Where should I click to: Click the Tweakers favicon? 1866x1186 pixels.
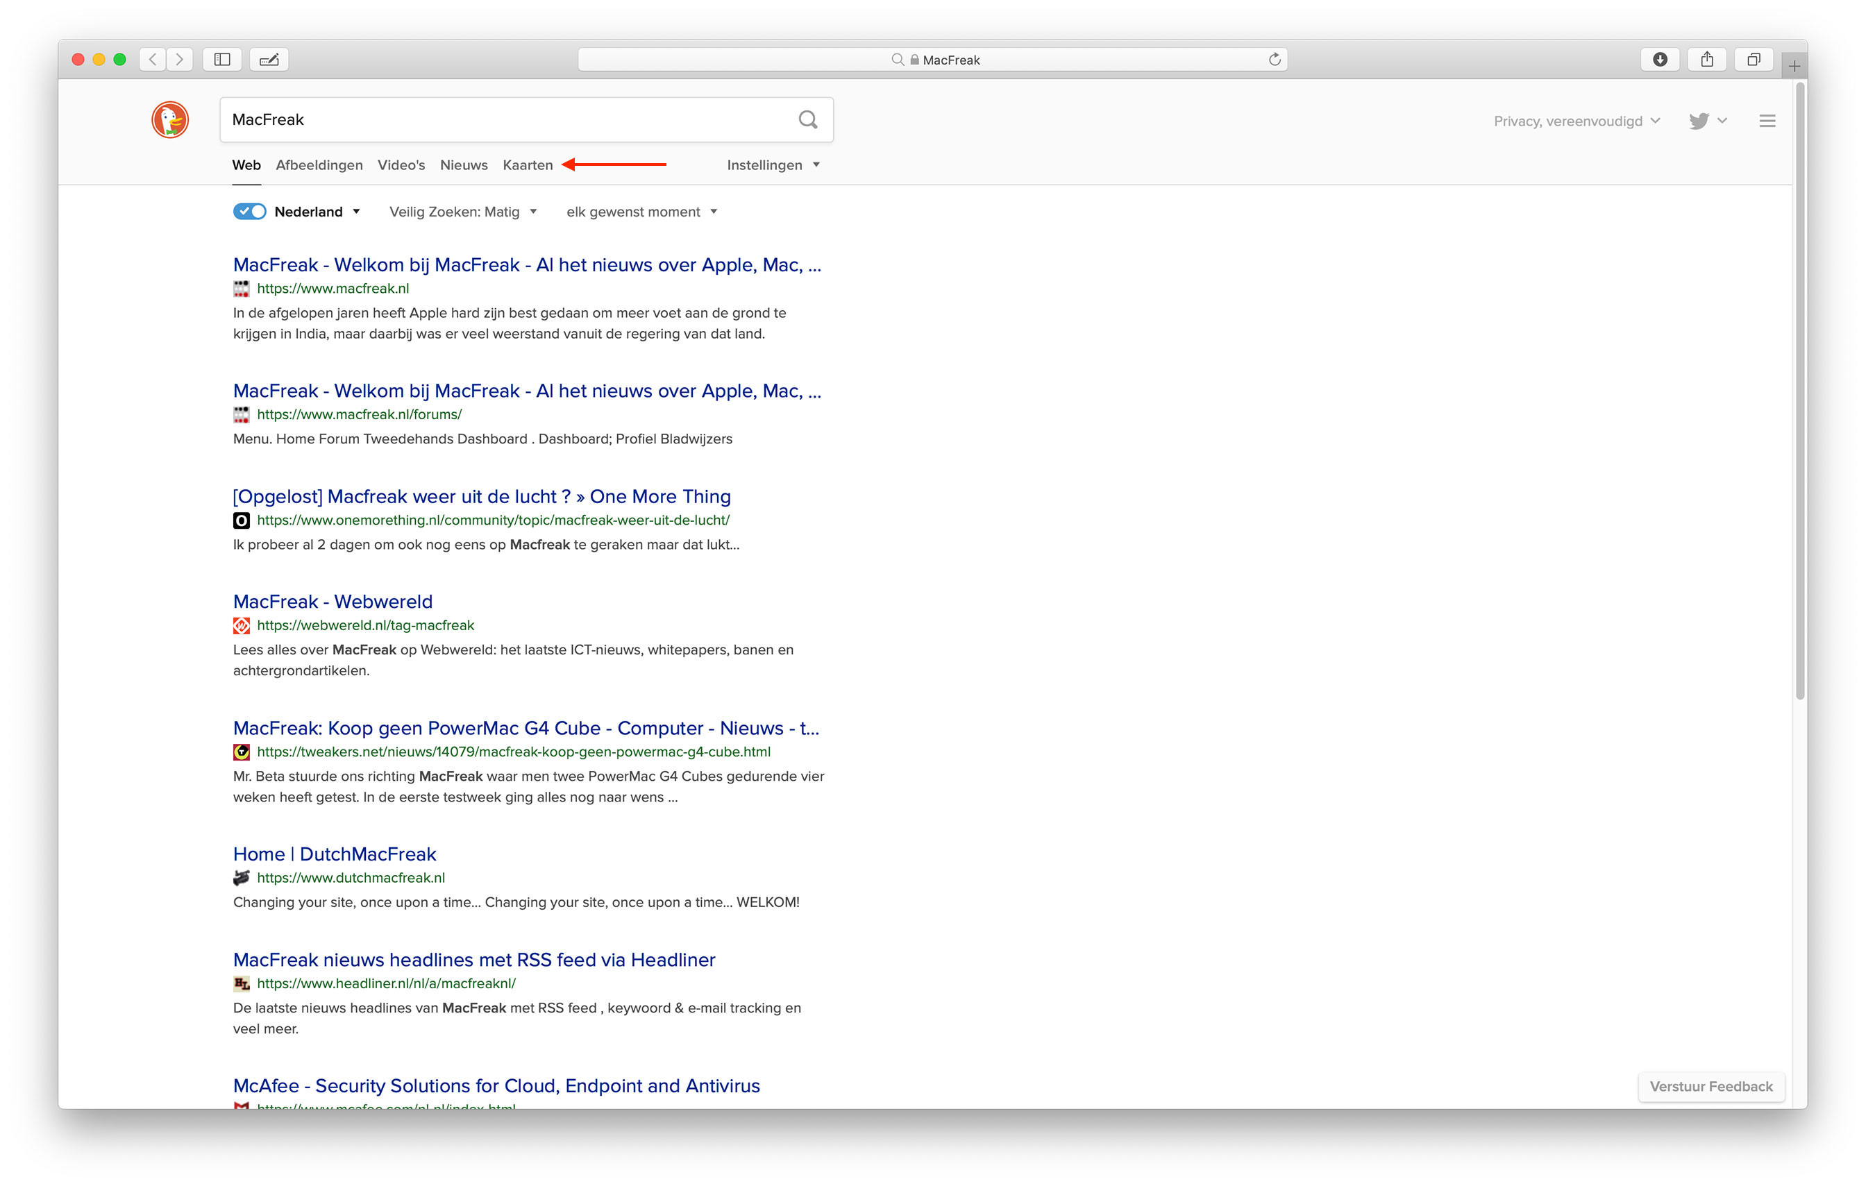point(242,752)
